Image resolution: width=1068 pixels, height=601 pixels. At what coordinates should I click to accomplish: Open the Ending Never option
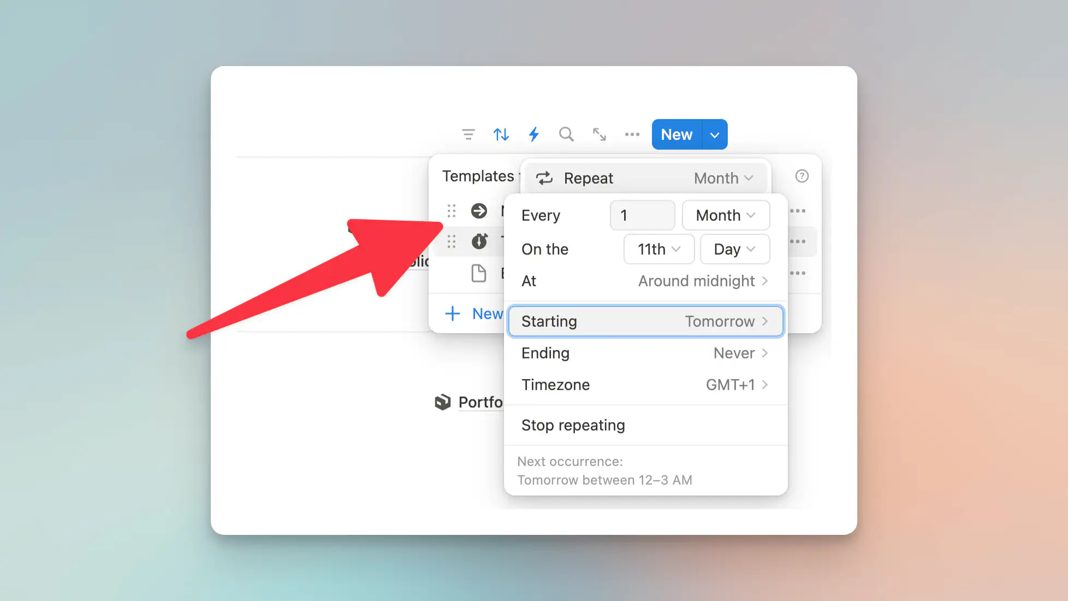(x=645, y=353)
